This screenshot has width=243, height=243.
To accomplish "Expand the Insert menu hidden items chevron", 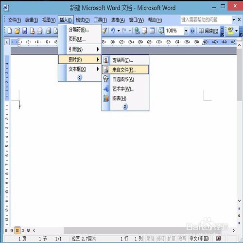I will coord(80,77).
